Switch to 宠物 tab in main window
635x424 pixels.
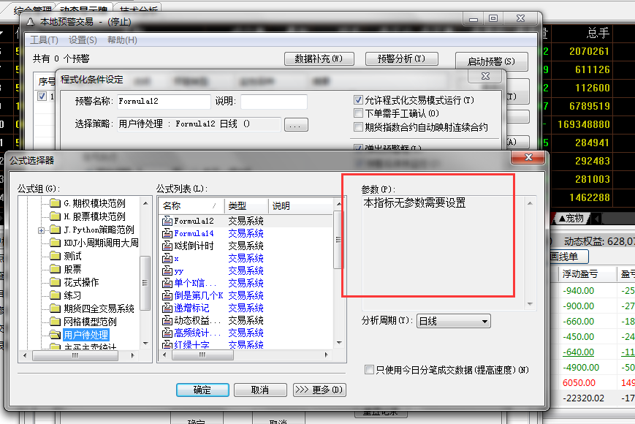coord(571,219)
